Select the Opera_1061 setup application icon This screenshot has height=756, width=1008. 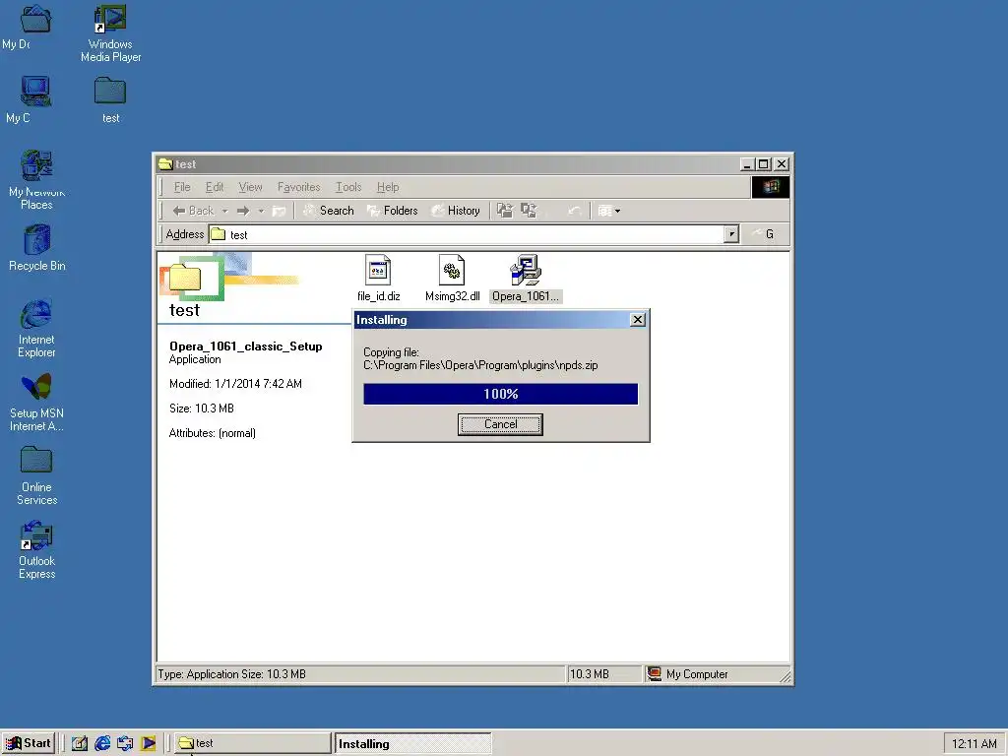tap(526, 270)
